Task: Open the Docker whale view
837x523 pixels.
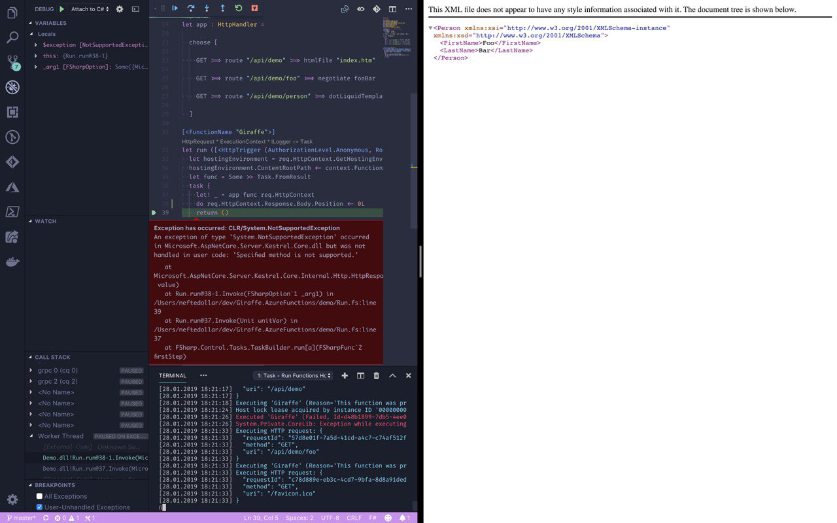Action: (12, 261)
